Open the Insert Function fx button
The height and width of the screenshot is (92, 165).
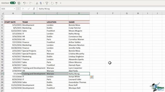coord(34,9)
